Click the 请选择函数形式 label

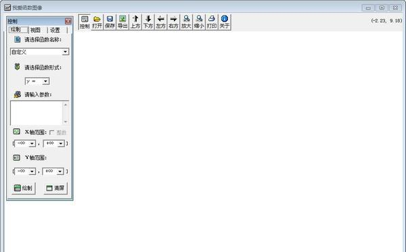tap(43, 68)
